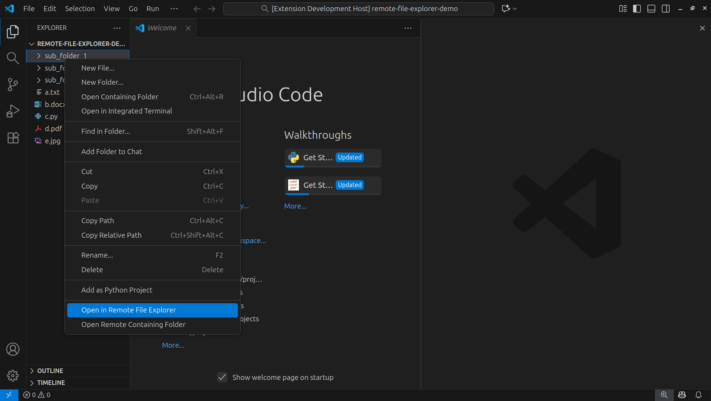The height and width of the screenshot is (401, 711).
Task: Expand the sub_folder_1 chevron
Action: (38, 56)
